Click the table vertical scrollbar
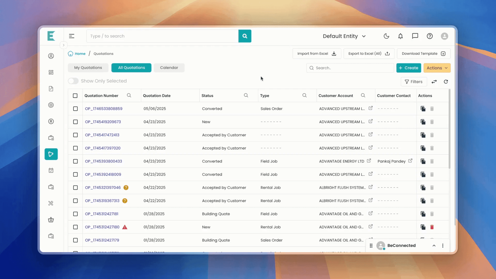This screenshot has height=279, width=496. (x=450, y=129)
